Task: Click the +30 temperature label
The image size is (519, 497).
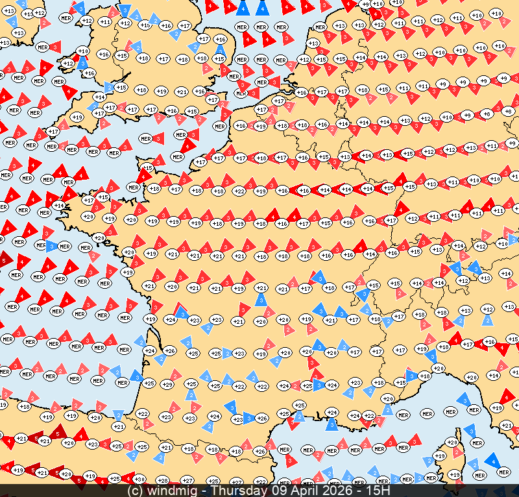Action: (139, 479)
